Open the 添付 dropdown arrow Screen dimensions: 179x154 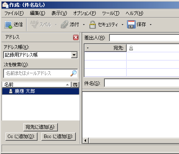[84, 25]
